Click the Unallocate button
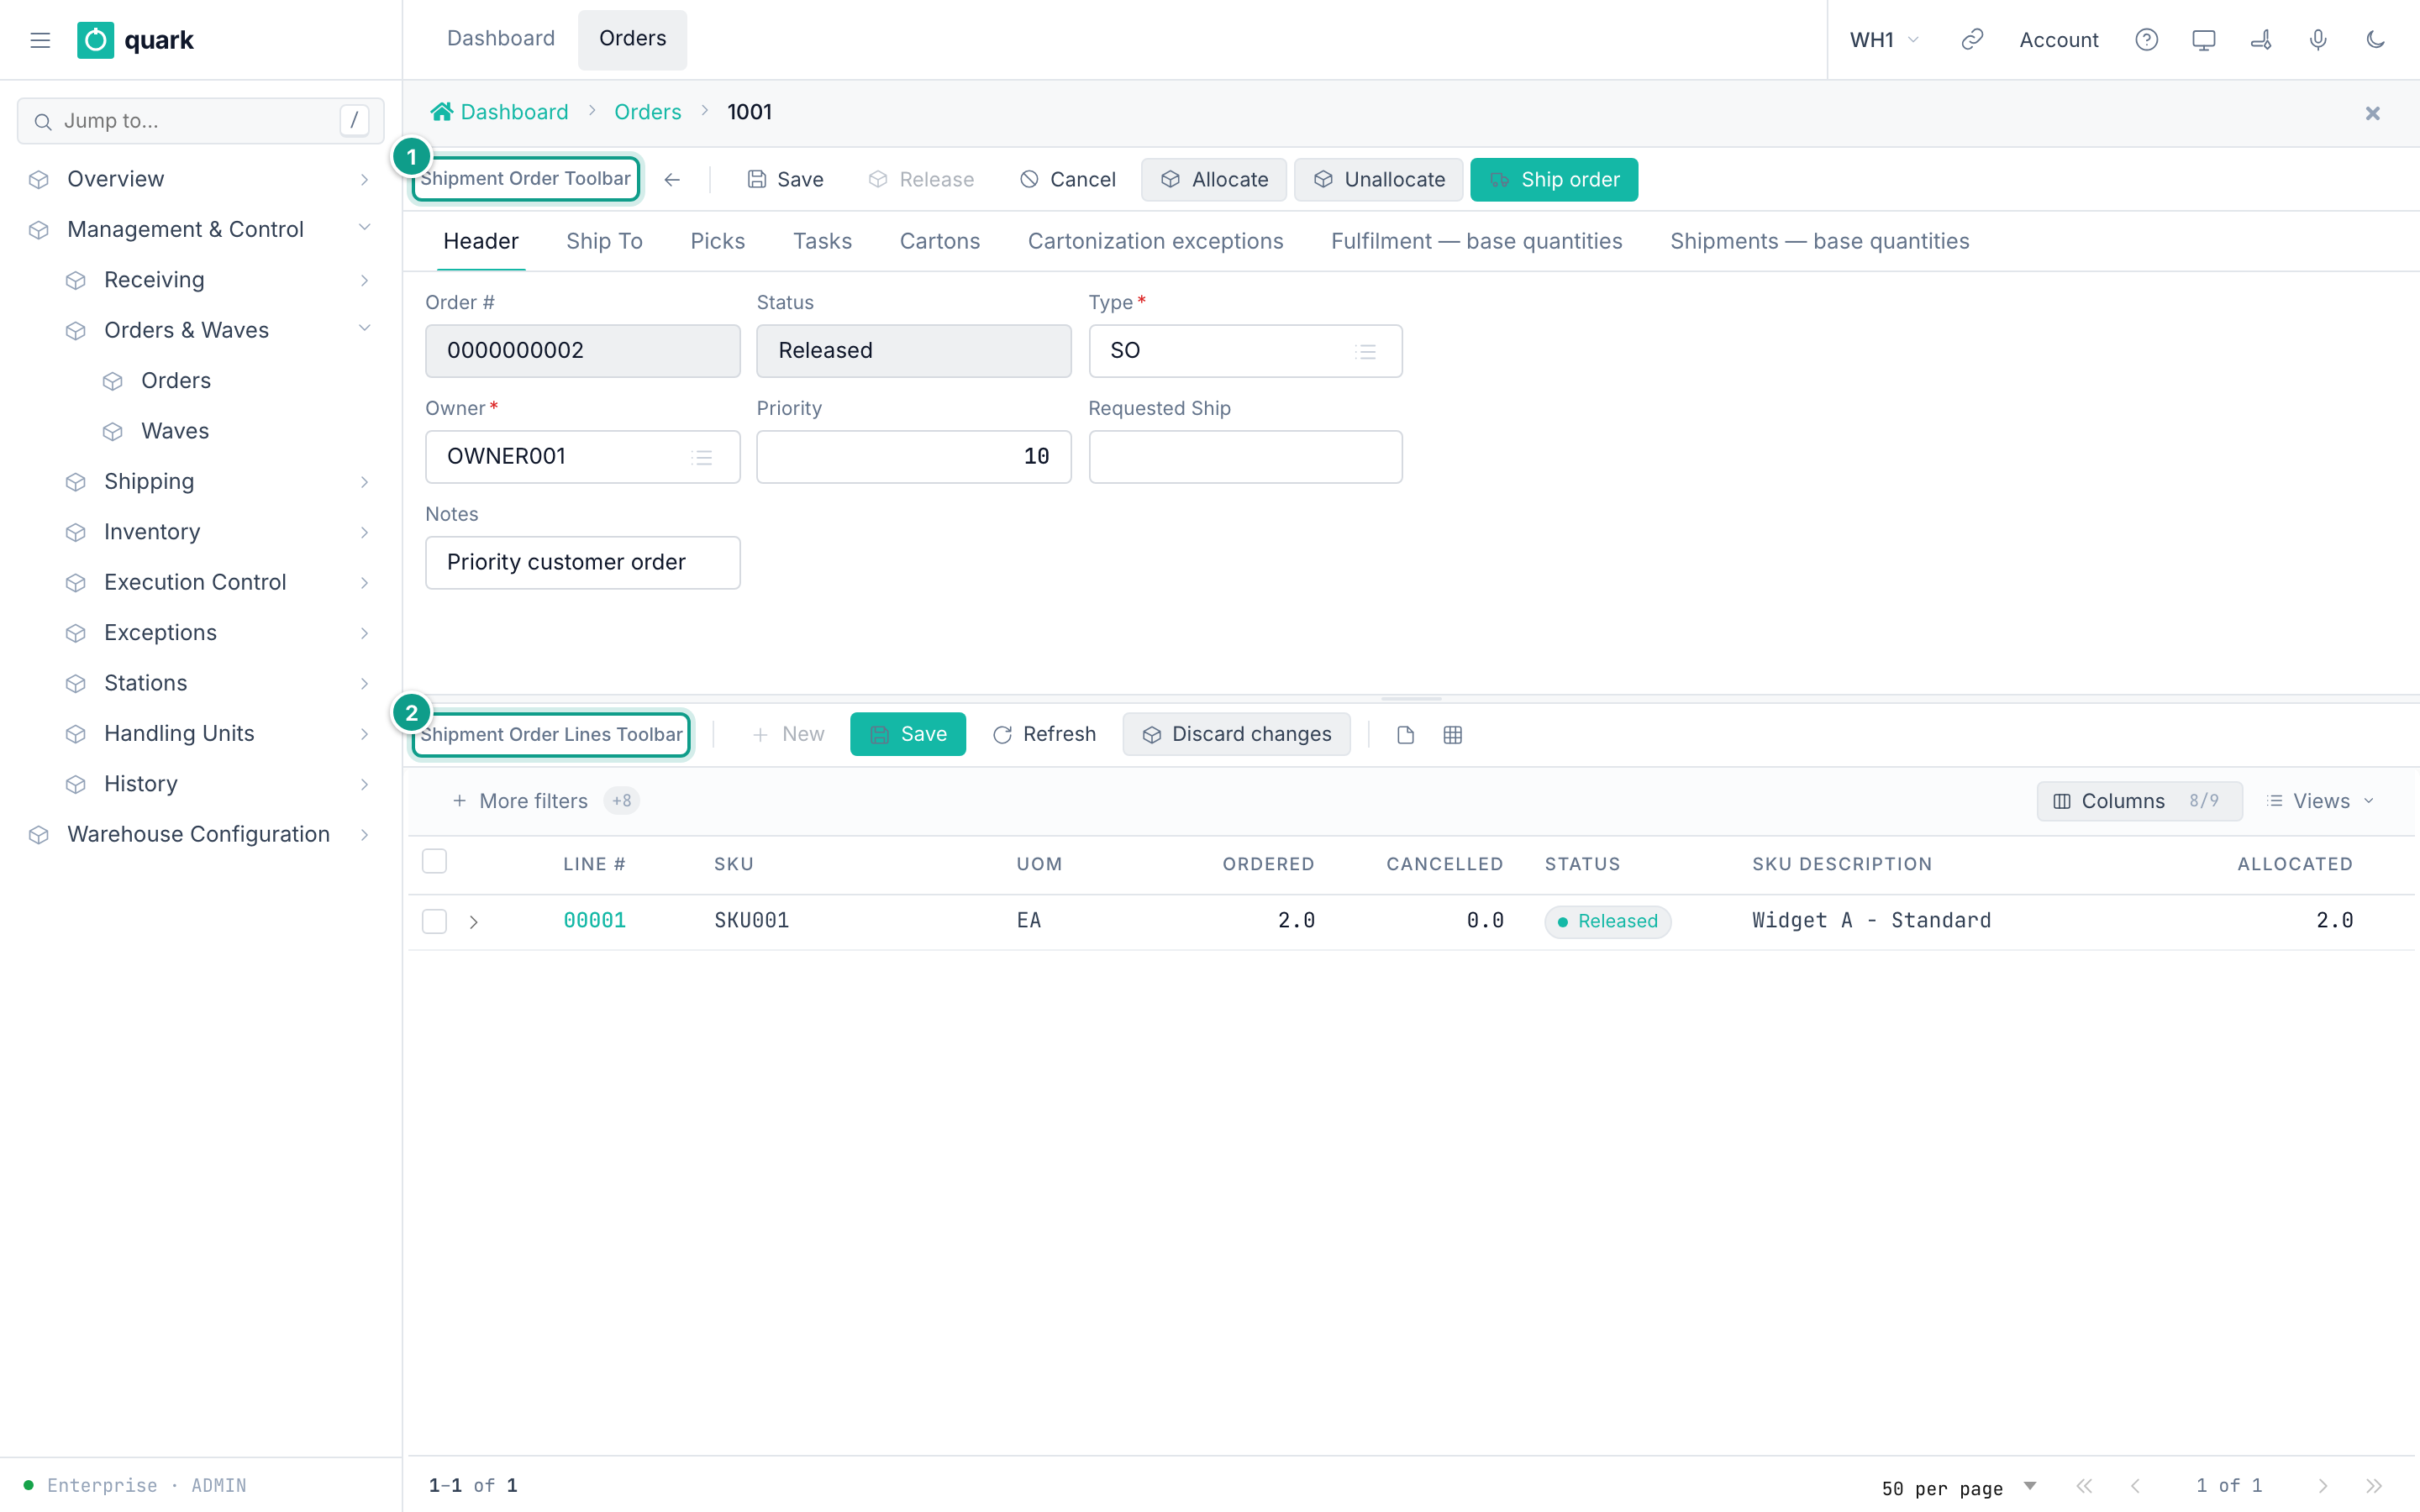 click(1379, 180)
